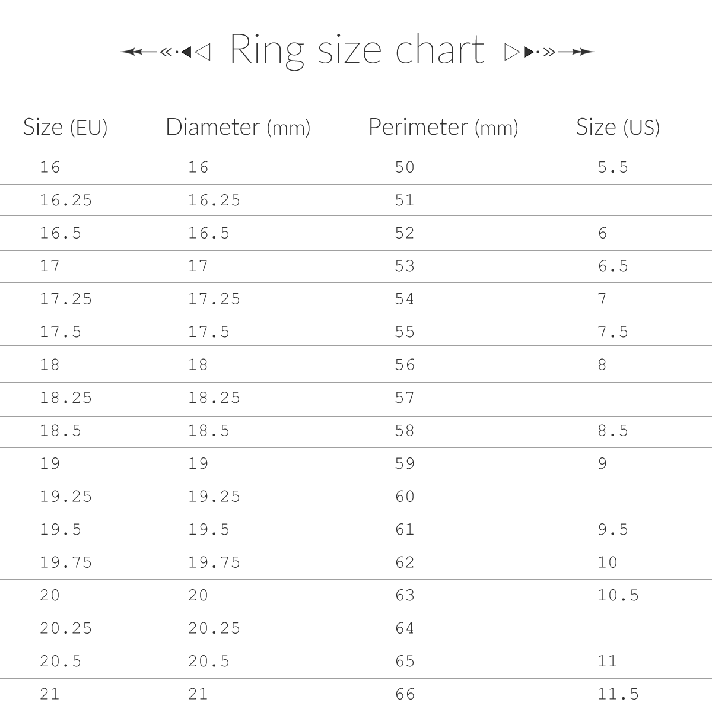Select the perimeter value 57
The image size is (712, 712).
pyautogui.click(x=405, y=398)
